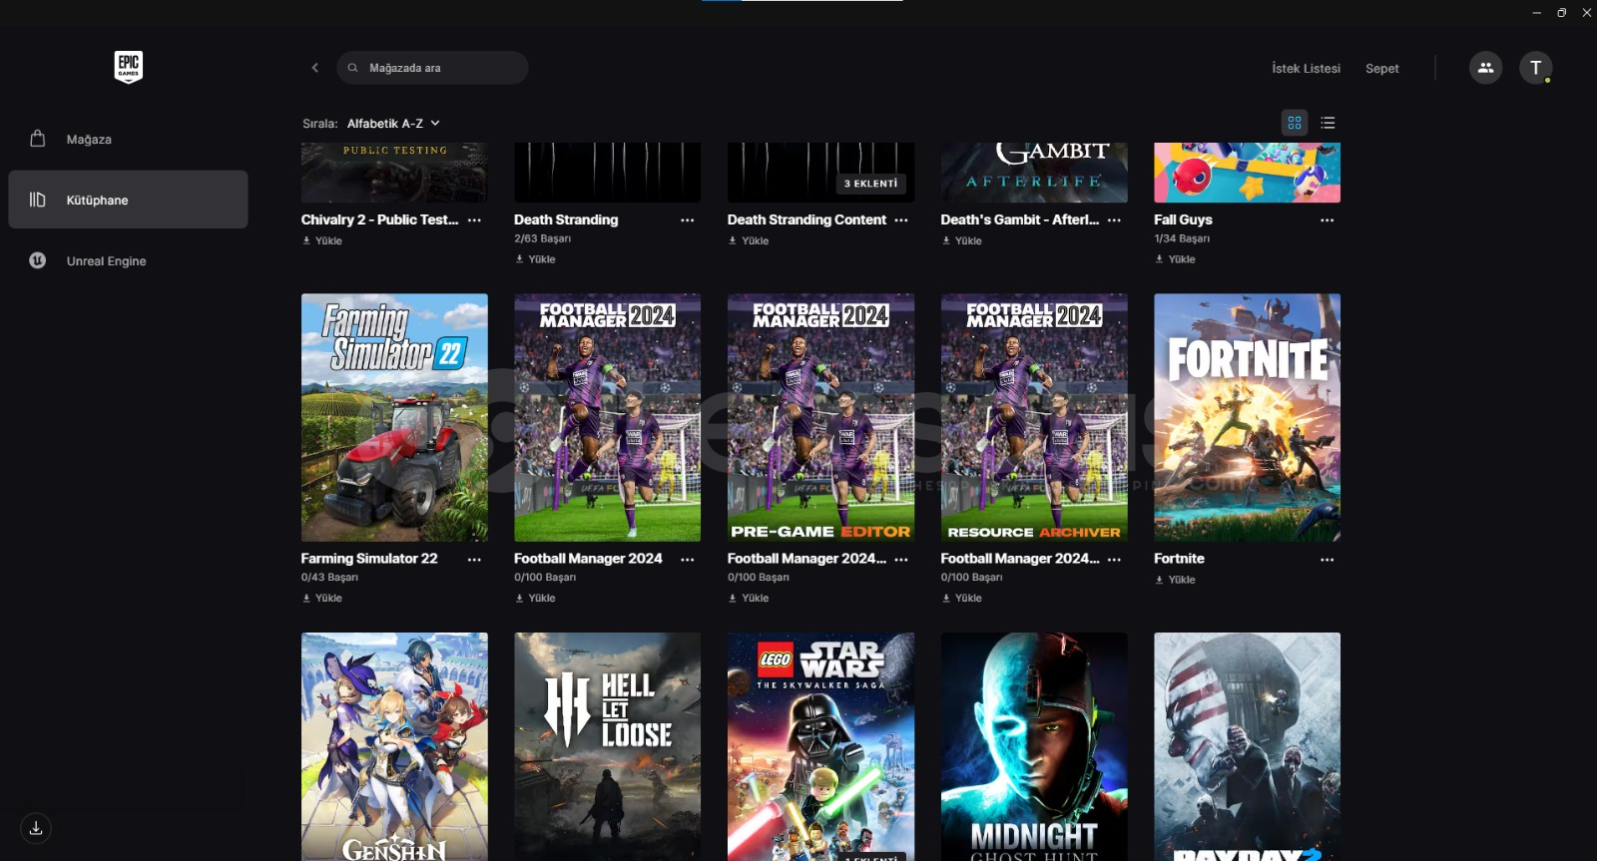
Task: Click the 3 EKLENTİ badge on Death Stranding Content
Action: click(x=871, y=184)
